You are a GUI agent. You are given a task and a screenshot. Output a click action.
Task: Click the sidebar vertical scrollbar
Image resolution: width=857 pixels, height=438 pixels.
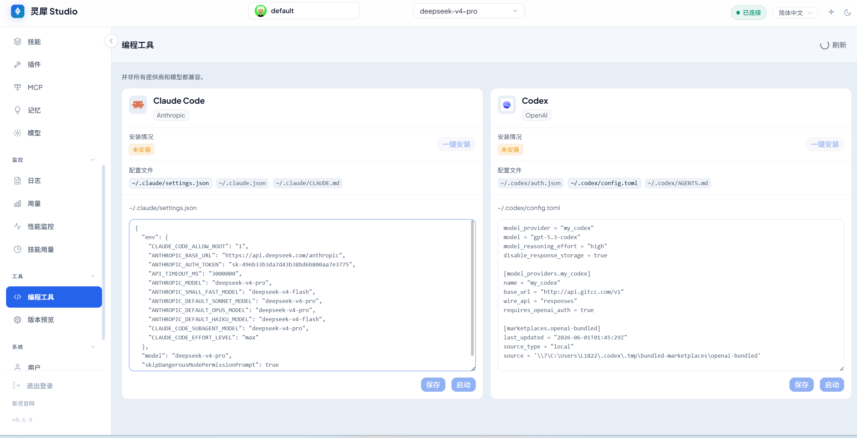tap(103, 252)
